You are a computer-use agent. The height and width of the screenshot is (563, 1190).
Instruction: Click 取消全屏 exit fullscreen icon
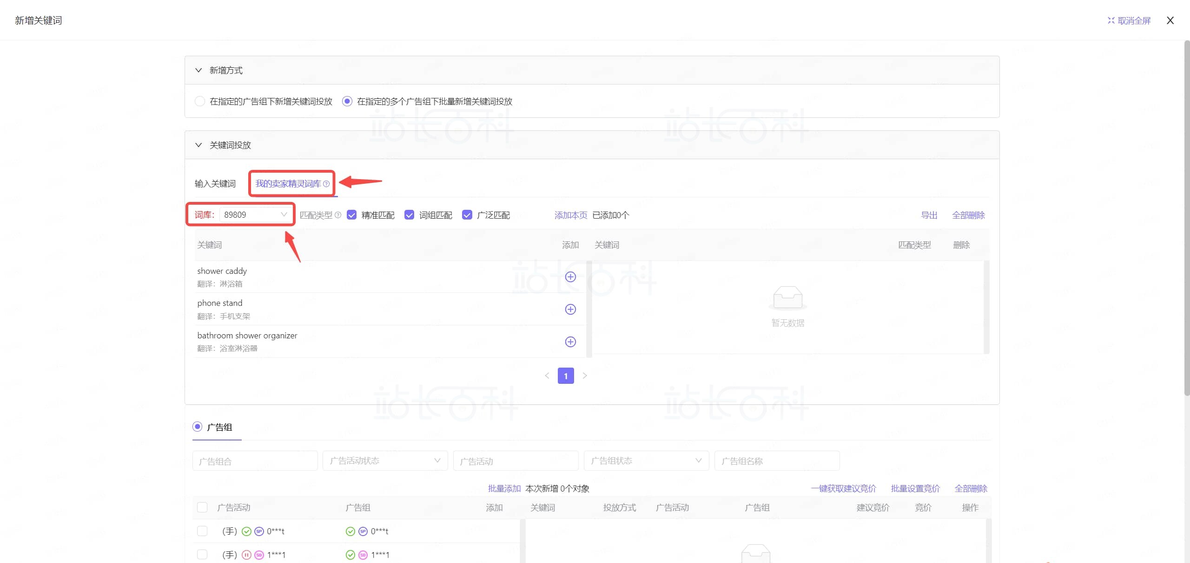coord(1111,20)
